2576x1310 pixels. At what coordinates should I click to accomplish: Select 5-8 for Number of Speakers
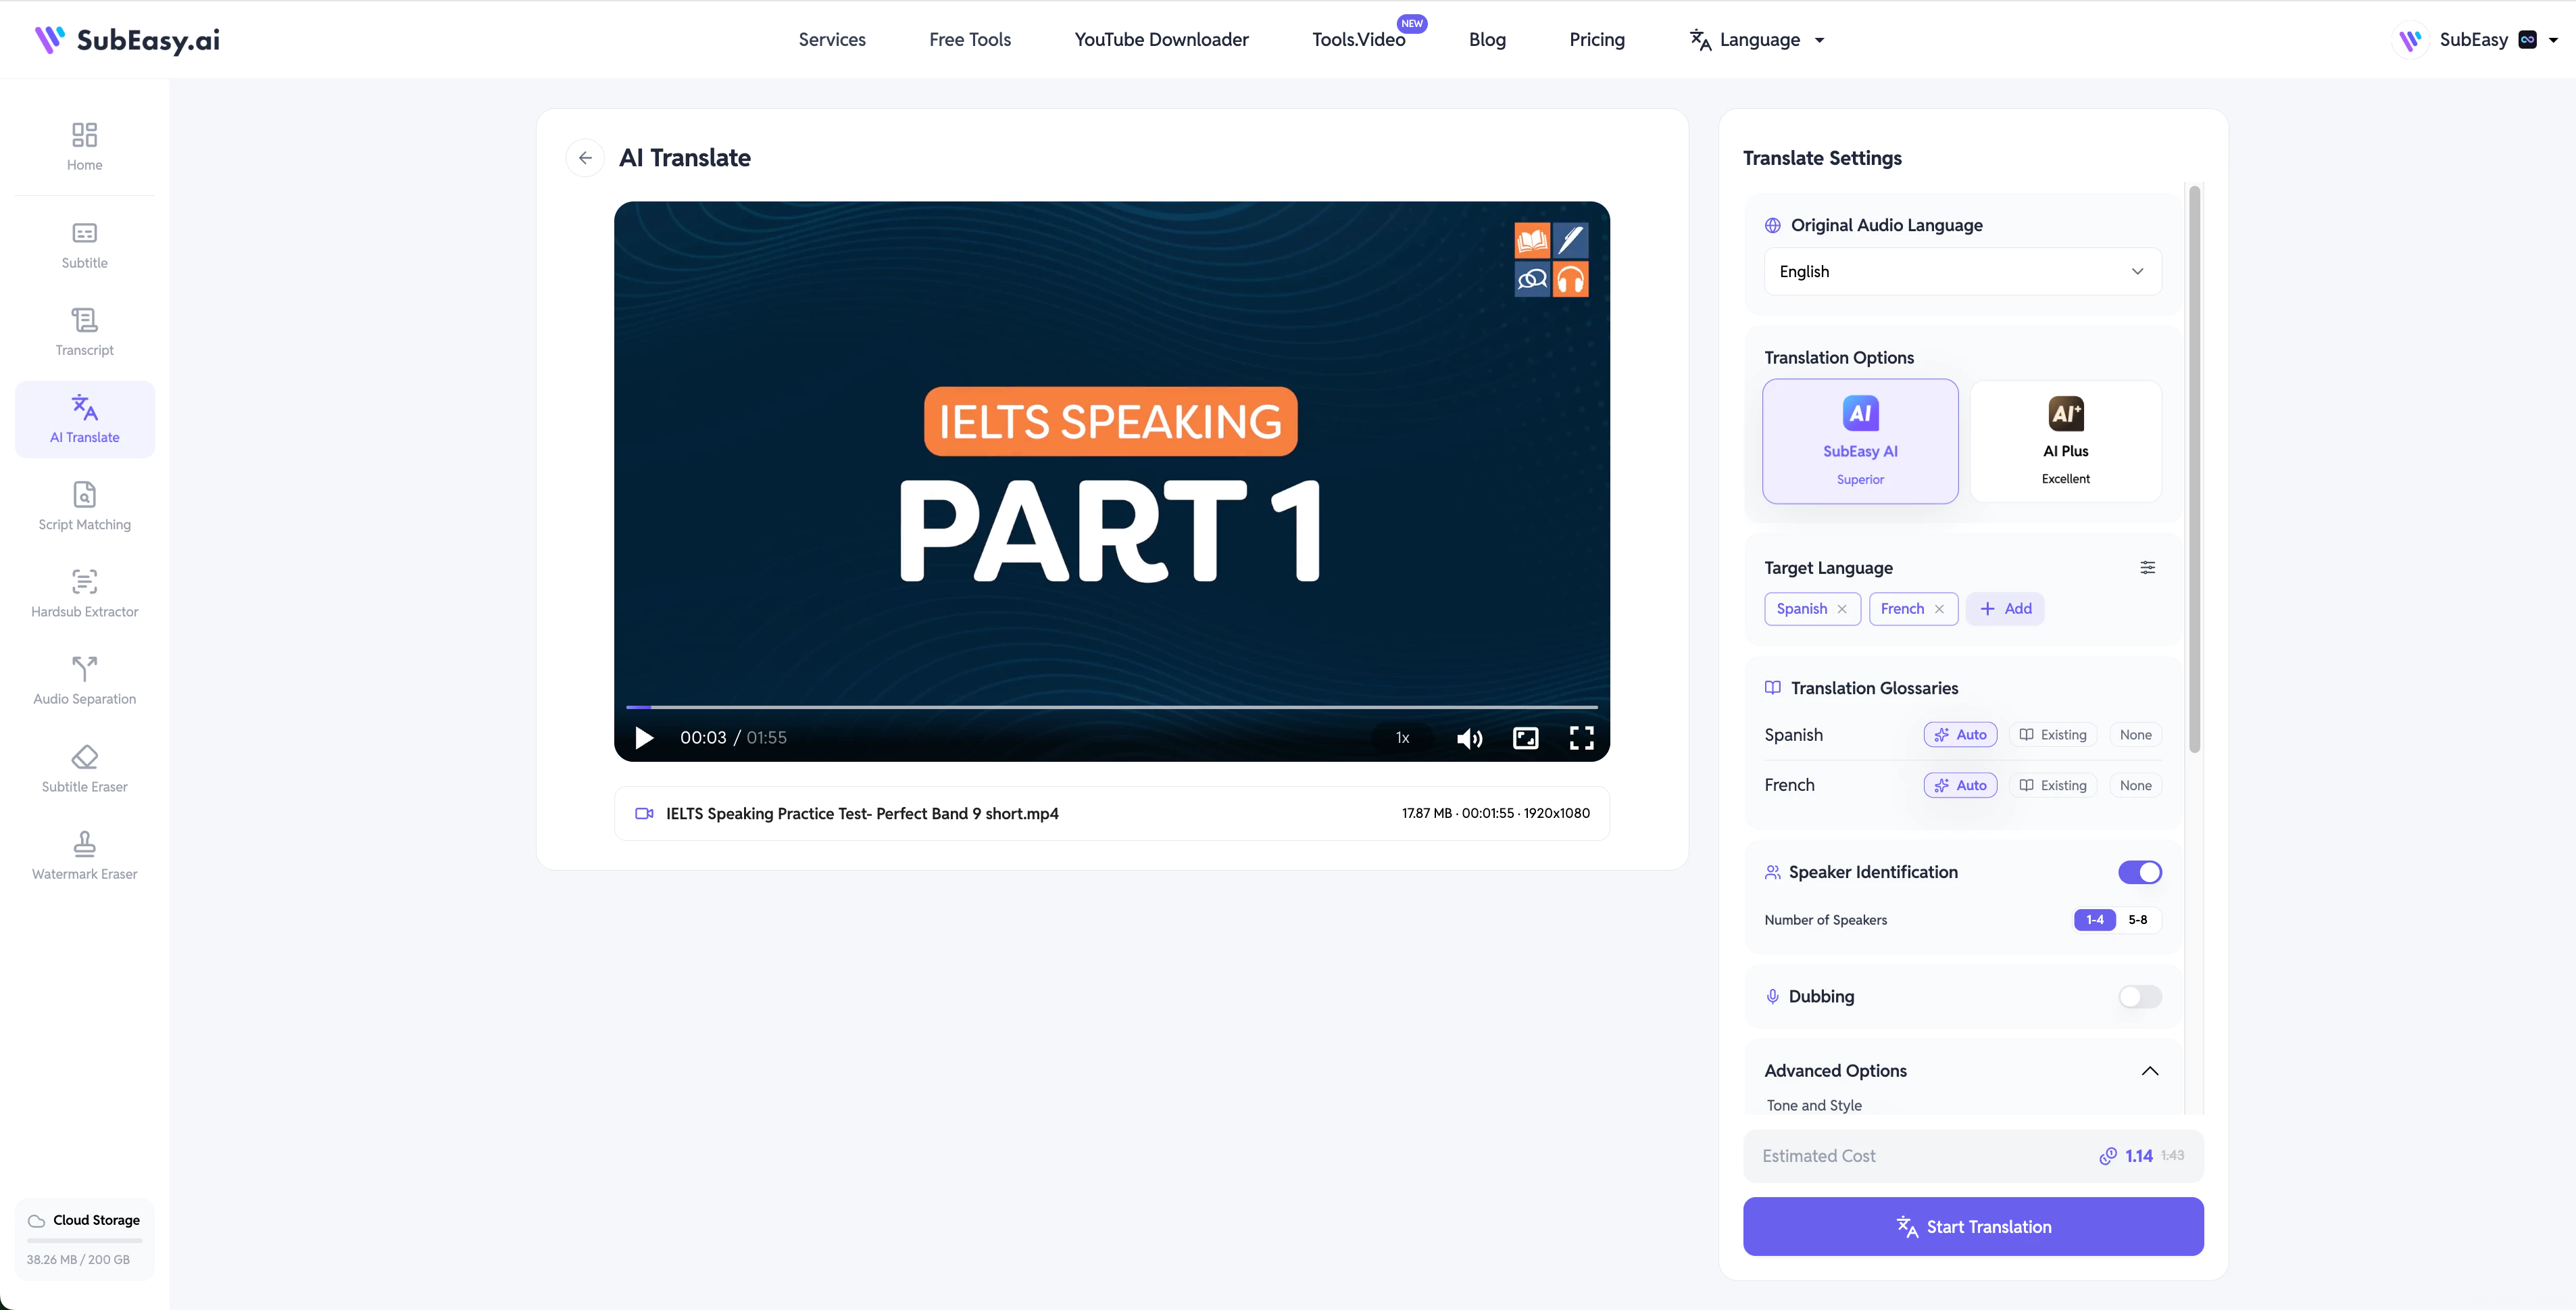(x=2137, y=920)
